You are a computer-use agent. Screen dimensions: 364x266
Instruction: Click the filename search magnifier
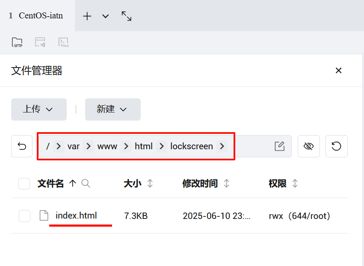point(86,183)
